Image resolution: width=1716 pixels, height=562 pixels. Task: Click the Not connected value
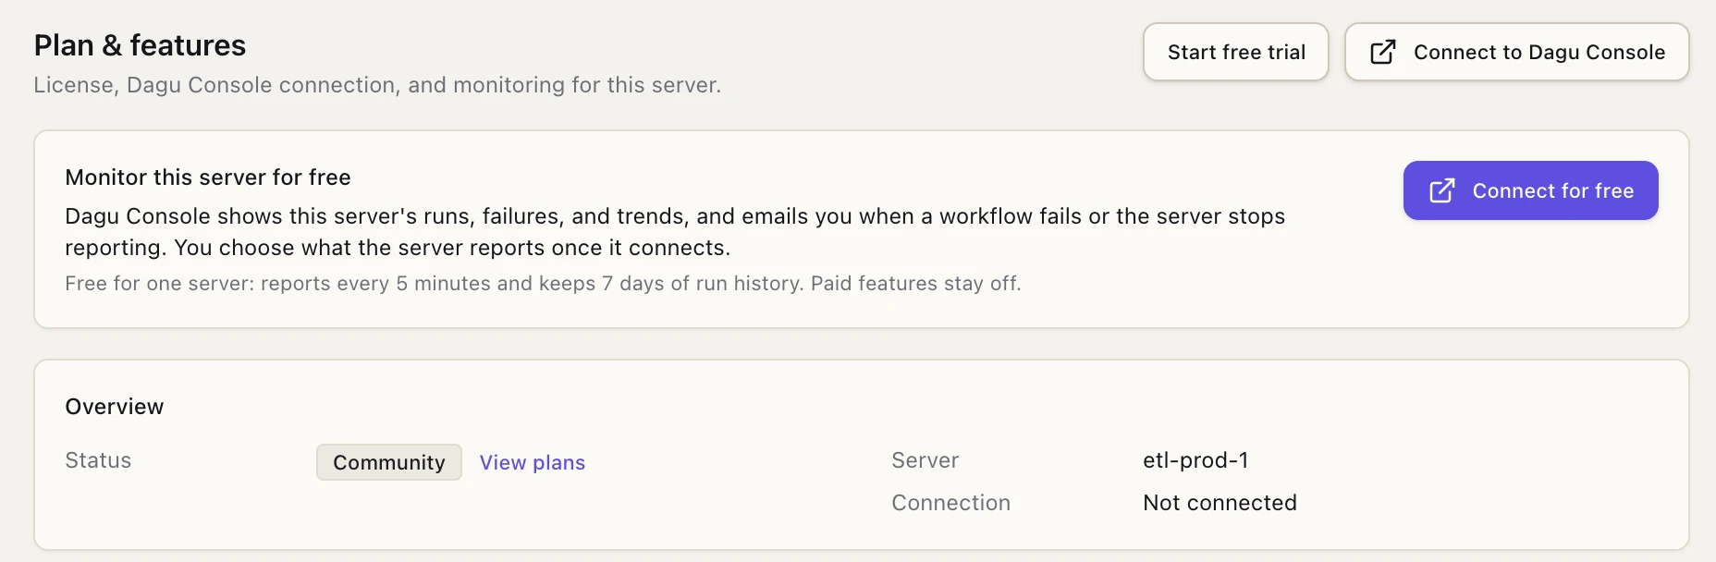(1220, 503)
